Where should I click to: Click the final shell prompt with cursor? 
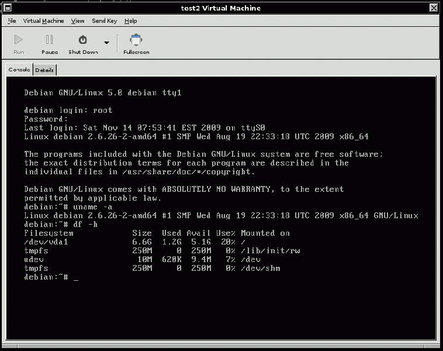(x=51, y=277)
